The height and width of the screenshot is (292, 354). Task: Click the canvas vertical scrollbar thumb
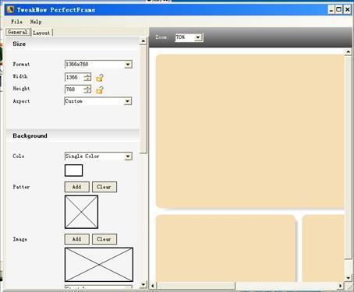click(349, 157)
